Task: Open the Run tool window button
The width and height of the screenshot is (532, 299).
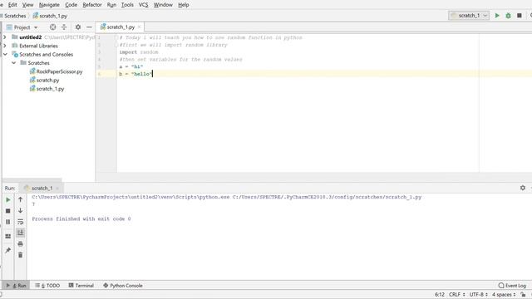Action: pos(16,286)
